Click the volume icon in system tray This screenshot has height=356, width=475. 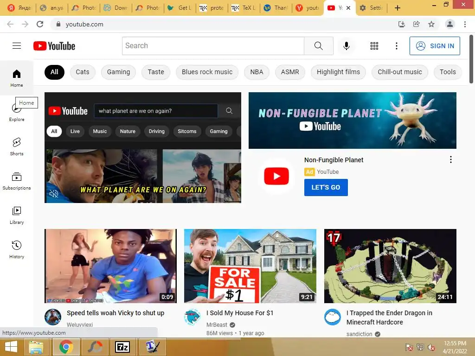431,347
